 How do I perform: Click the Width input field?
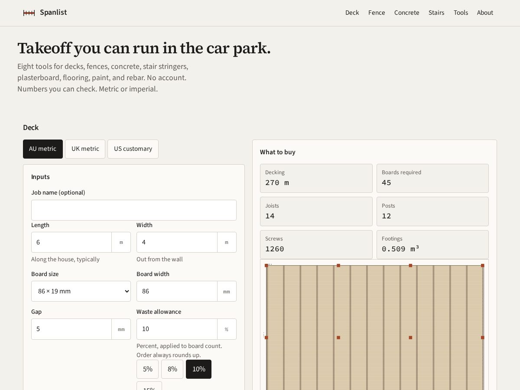coord(177,242)
